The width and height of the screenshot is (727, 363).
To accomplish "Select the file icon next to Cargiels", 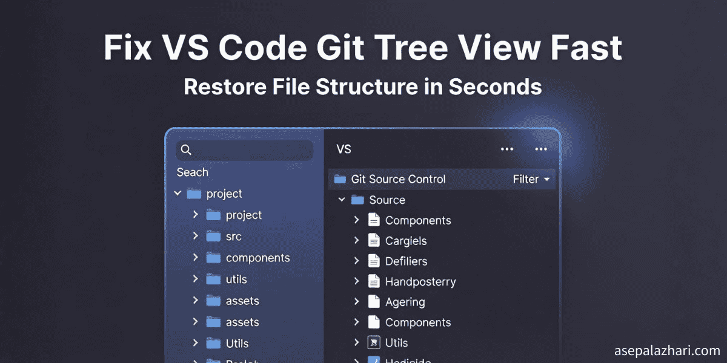I will click(373, 240).
